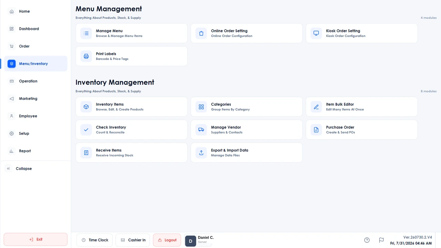Click the Report bar chart icon

tap(12, 151)
